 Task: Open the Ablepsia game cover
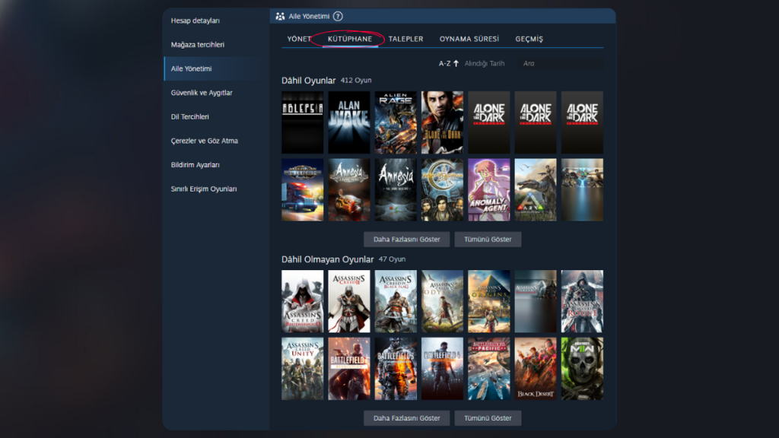pyautogui.click(x=303, y=122)
